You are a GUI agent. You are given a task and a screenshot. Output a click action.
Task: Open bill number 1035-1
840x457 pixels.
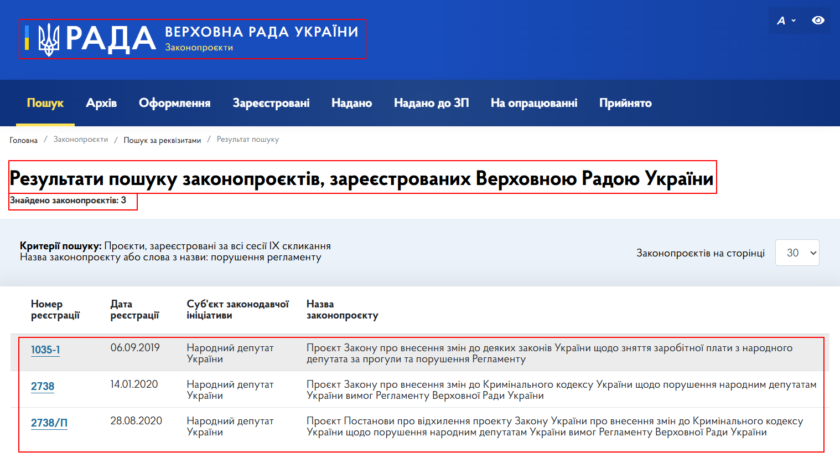(x=45, y=350)
